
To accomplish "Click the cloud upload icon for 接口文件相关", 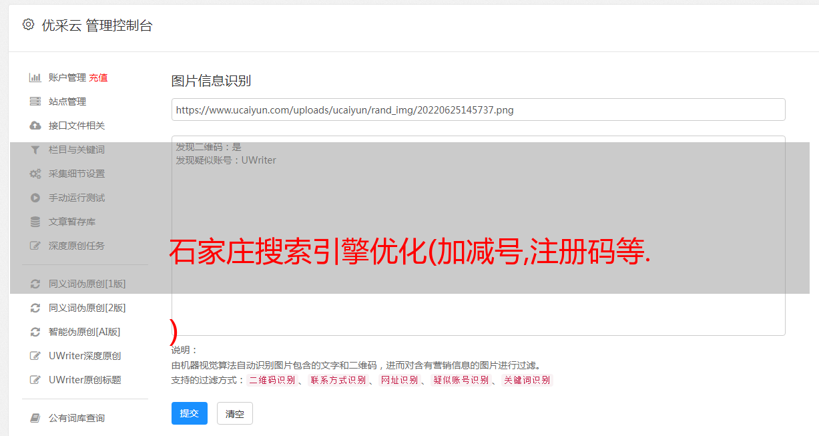I will (35, 126).
